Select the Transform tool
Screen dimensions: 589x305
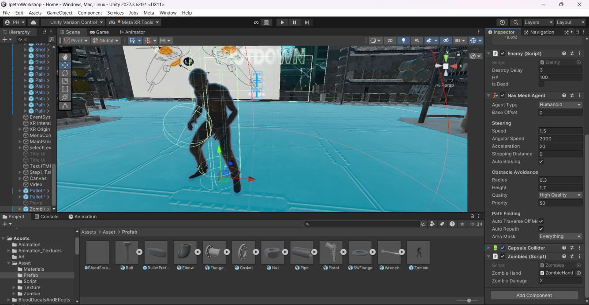click(x=65, y=97)
